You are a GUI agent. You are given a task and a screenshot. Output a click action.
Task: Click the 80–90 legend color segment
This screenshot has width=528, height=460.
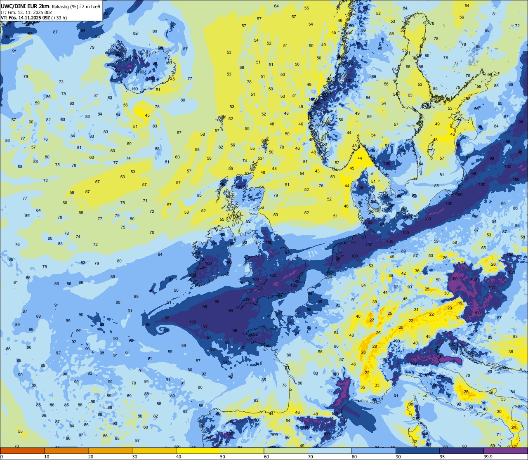click(x=374, y=451)
